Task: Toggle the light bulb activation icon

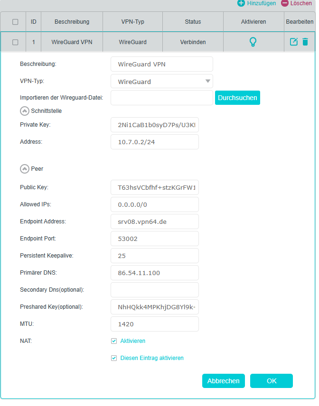Action: click(x=253, y=42)
